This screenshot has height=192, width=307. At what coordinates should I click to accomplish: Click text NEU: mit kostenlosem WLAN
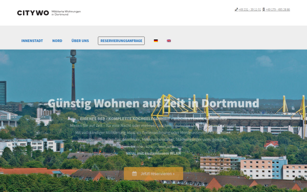coord(153,153)
